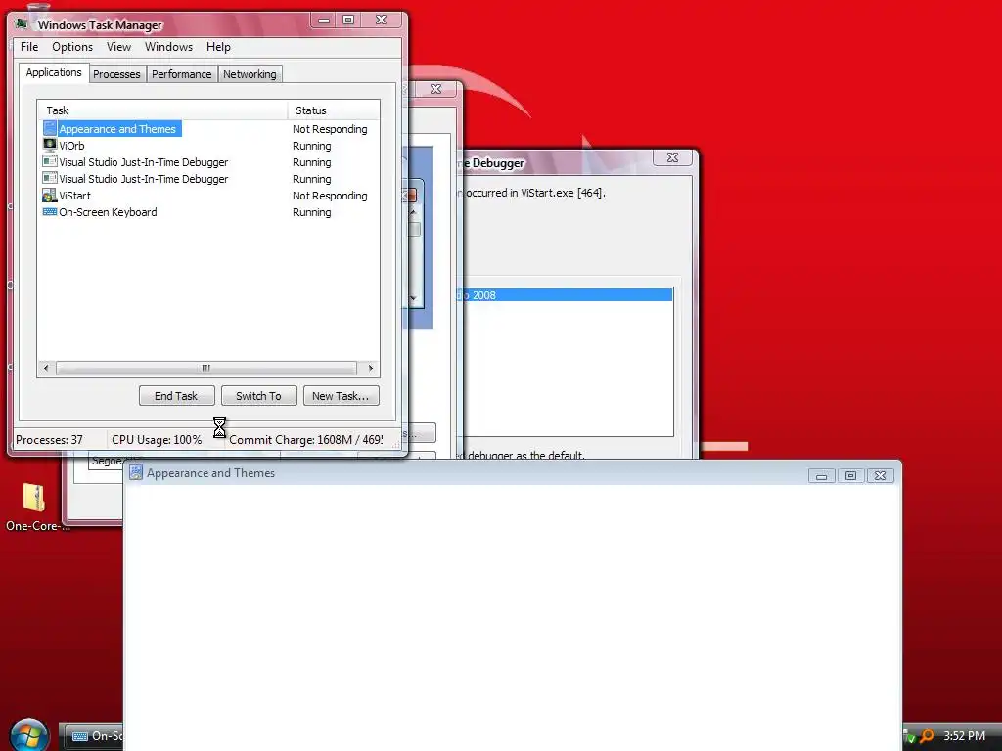
Task: Switch to the Networking tab
Action: click(250, 74)
